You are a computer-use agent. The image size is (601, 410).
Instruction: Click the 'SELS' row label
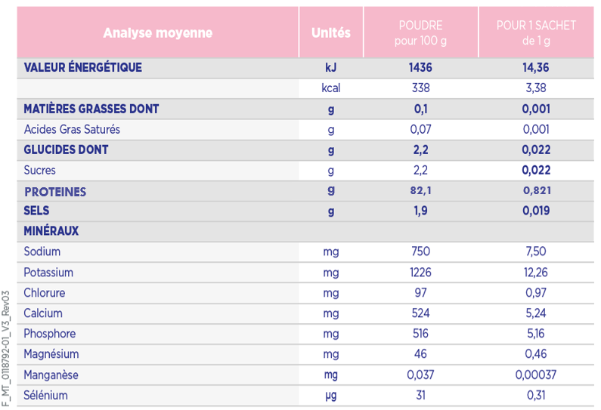(x=37, y=211)
